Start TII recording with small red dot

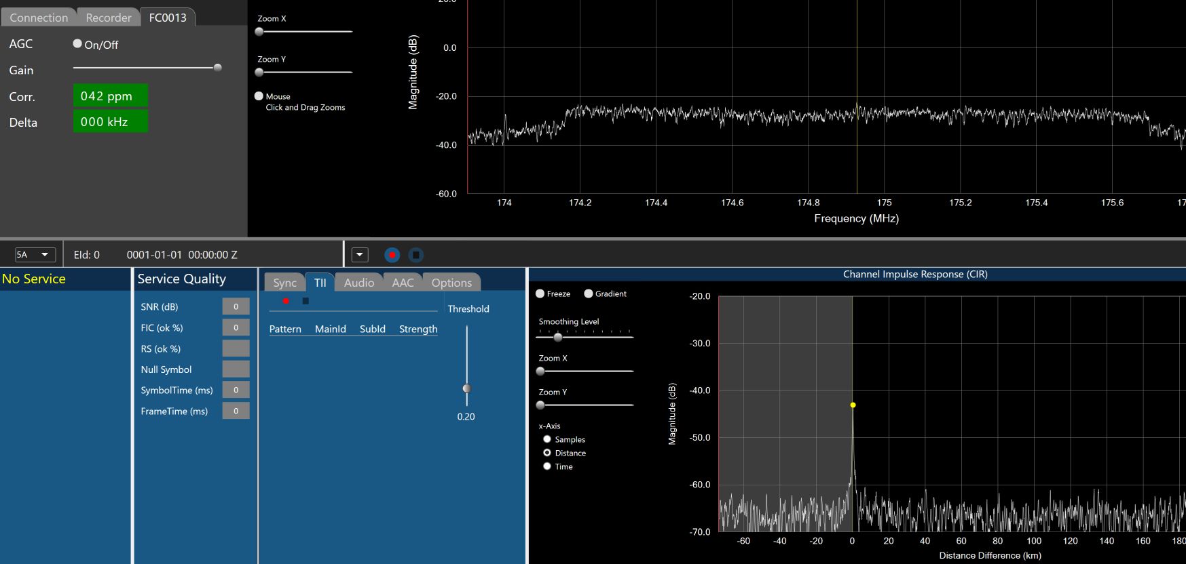click(286, 301)
